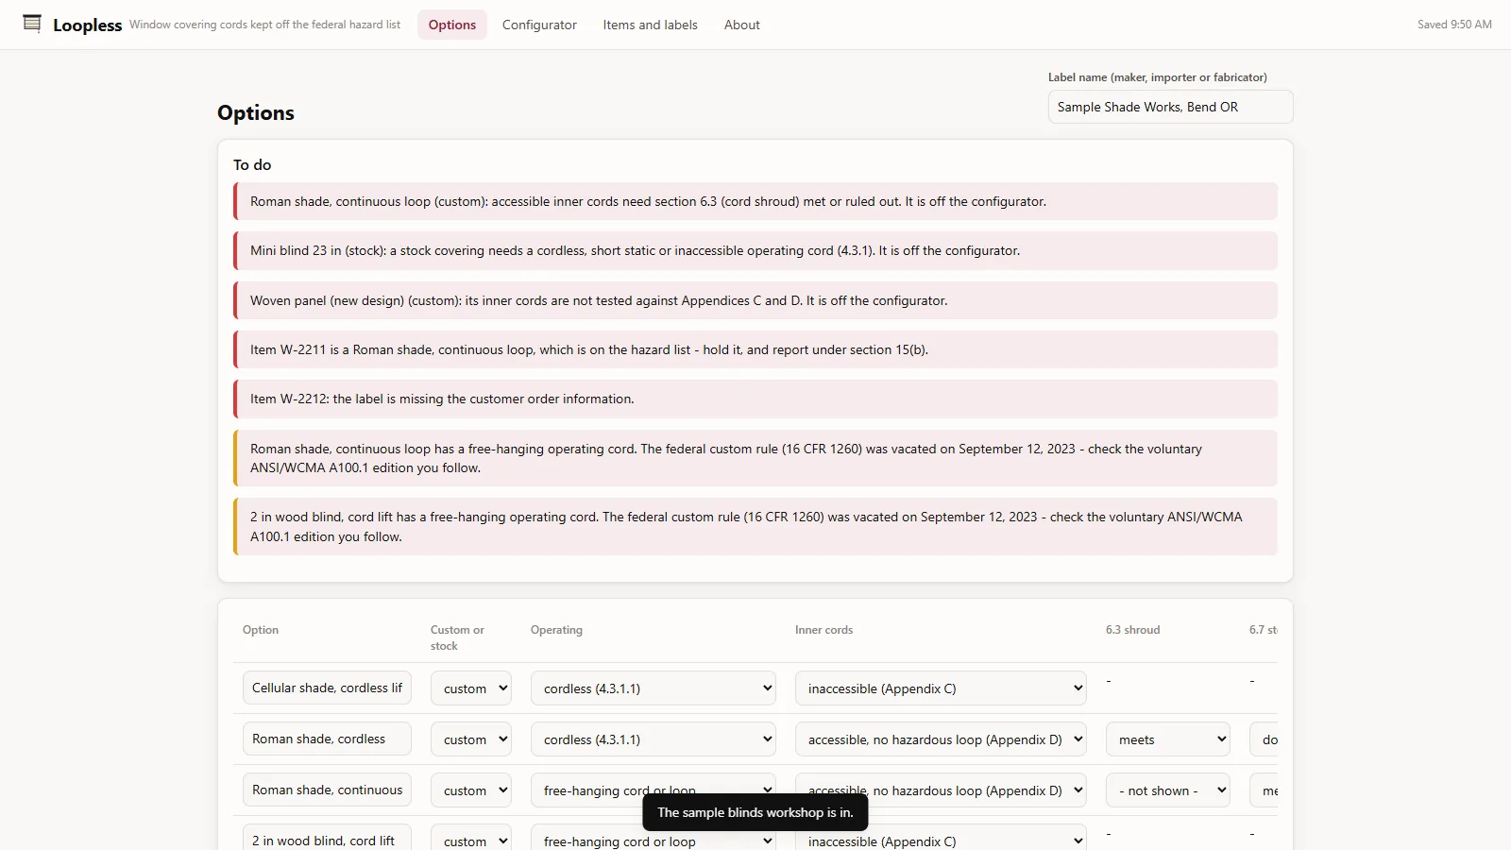Open custom/stock dropdown for Cellular shade row

click(x=471, y=688)
